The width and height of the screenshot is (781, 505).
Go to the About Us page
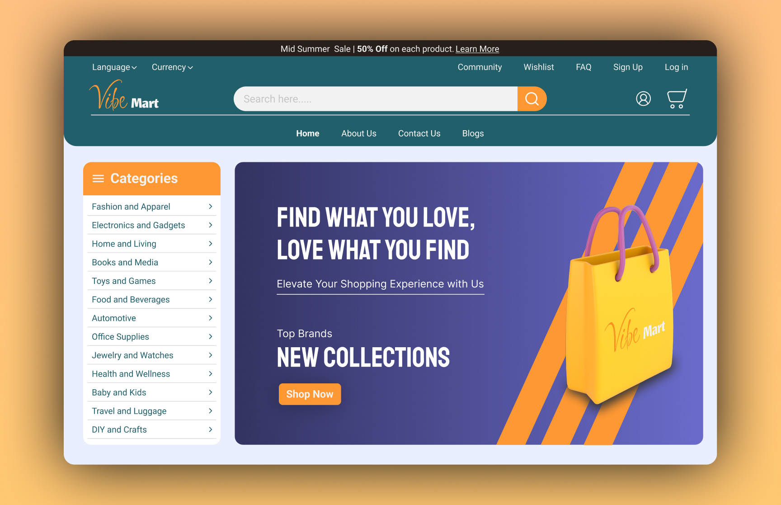pos(359,133)
